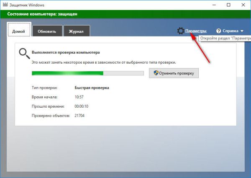Screen dimensions: 251x178
Task: Click the start time value 10:57
Action: pos(79,97)
